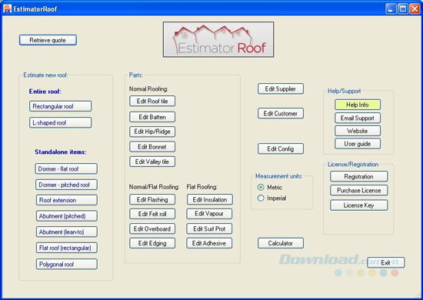Choose the L-shaped roof option
Screen dimensions: 423x300
coord(61,123)
